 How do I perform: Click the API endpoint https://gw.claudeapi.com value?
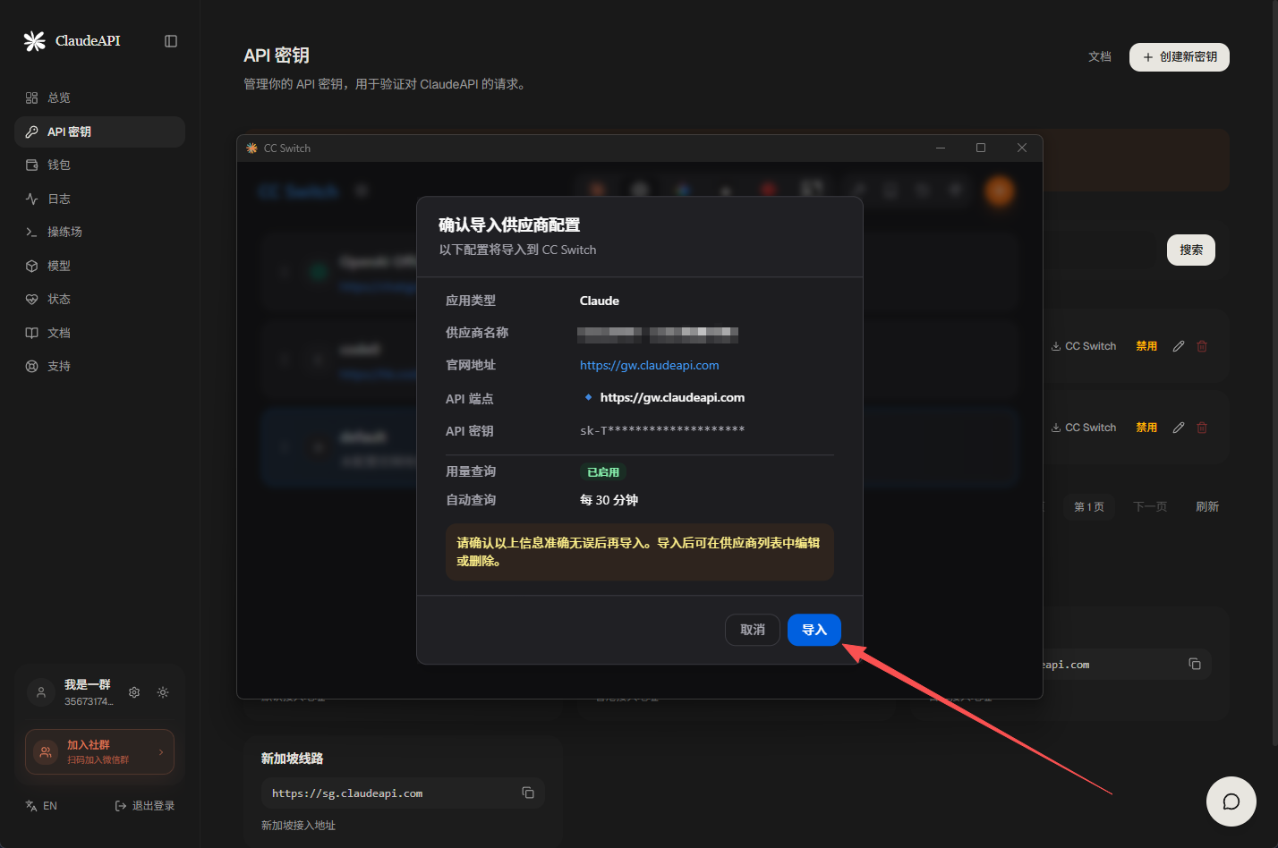click(672, 397)
